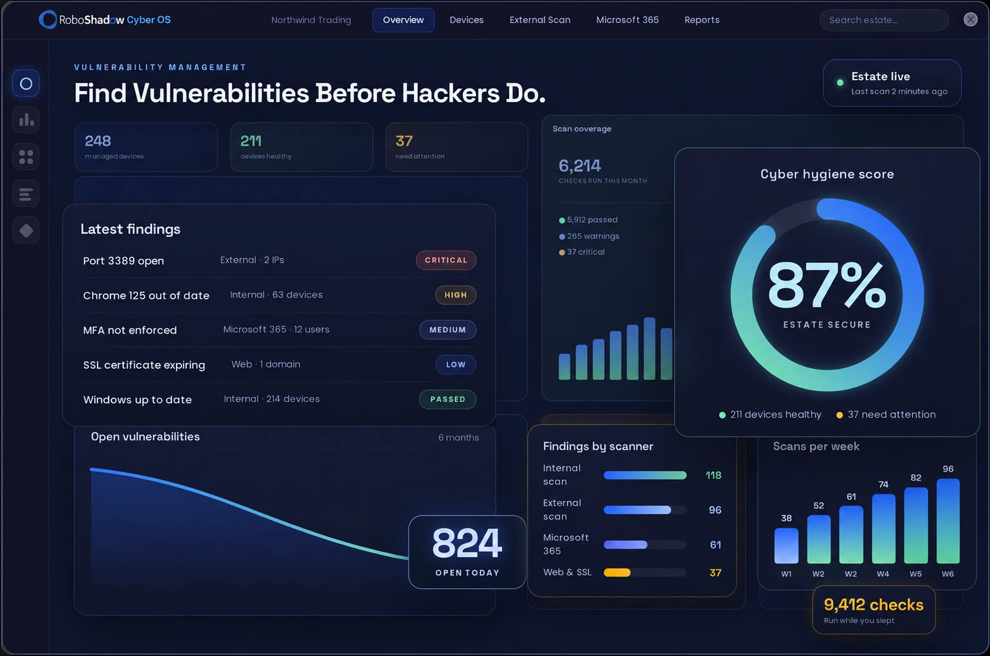Viewport: 990px width, 656px height.
Task: Click the 824 open today card
Action: [467, 552]
